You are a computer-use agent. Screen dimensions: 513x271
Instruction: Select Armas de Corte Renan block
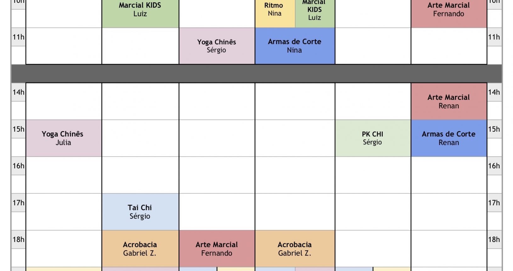pos(449,138)
